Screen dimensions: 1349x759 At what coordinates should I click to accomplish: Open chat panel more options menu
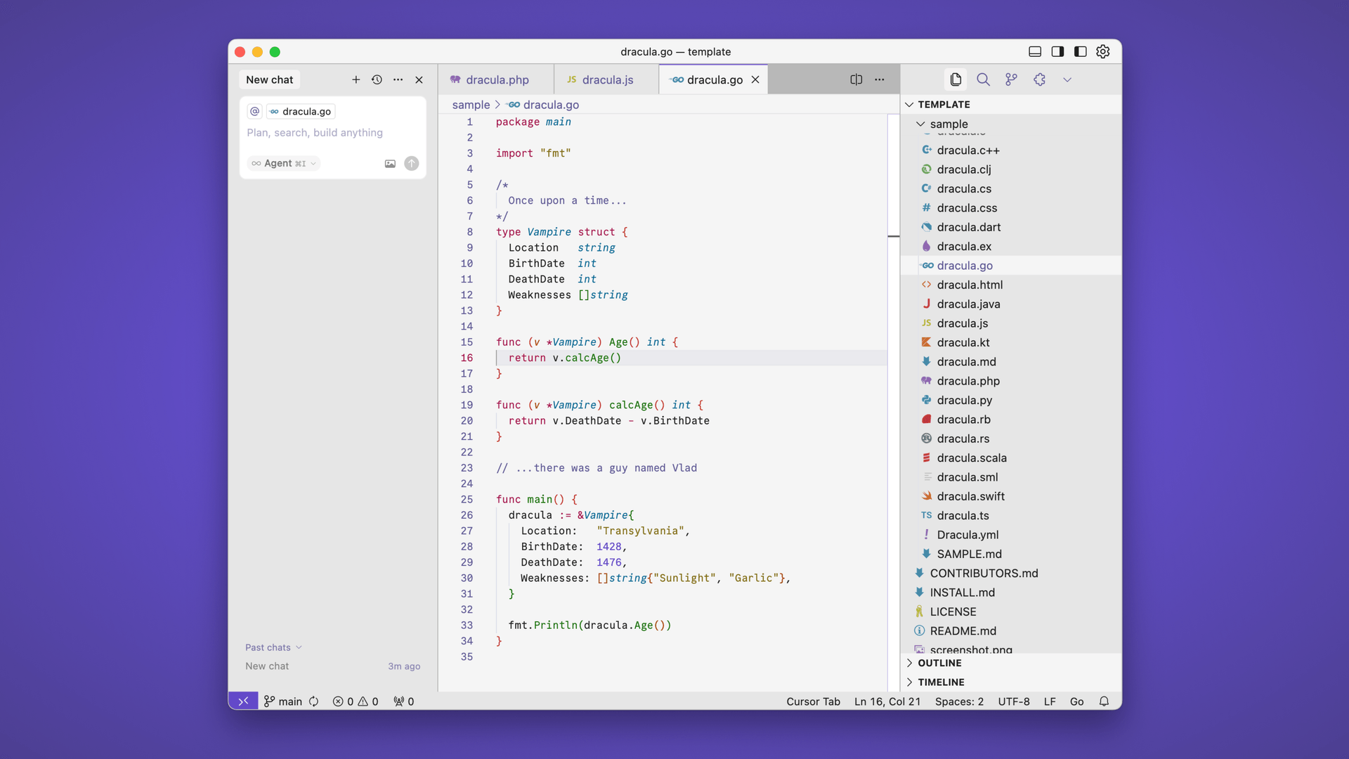[x=398, y=79]
